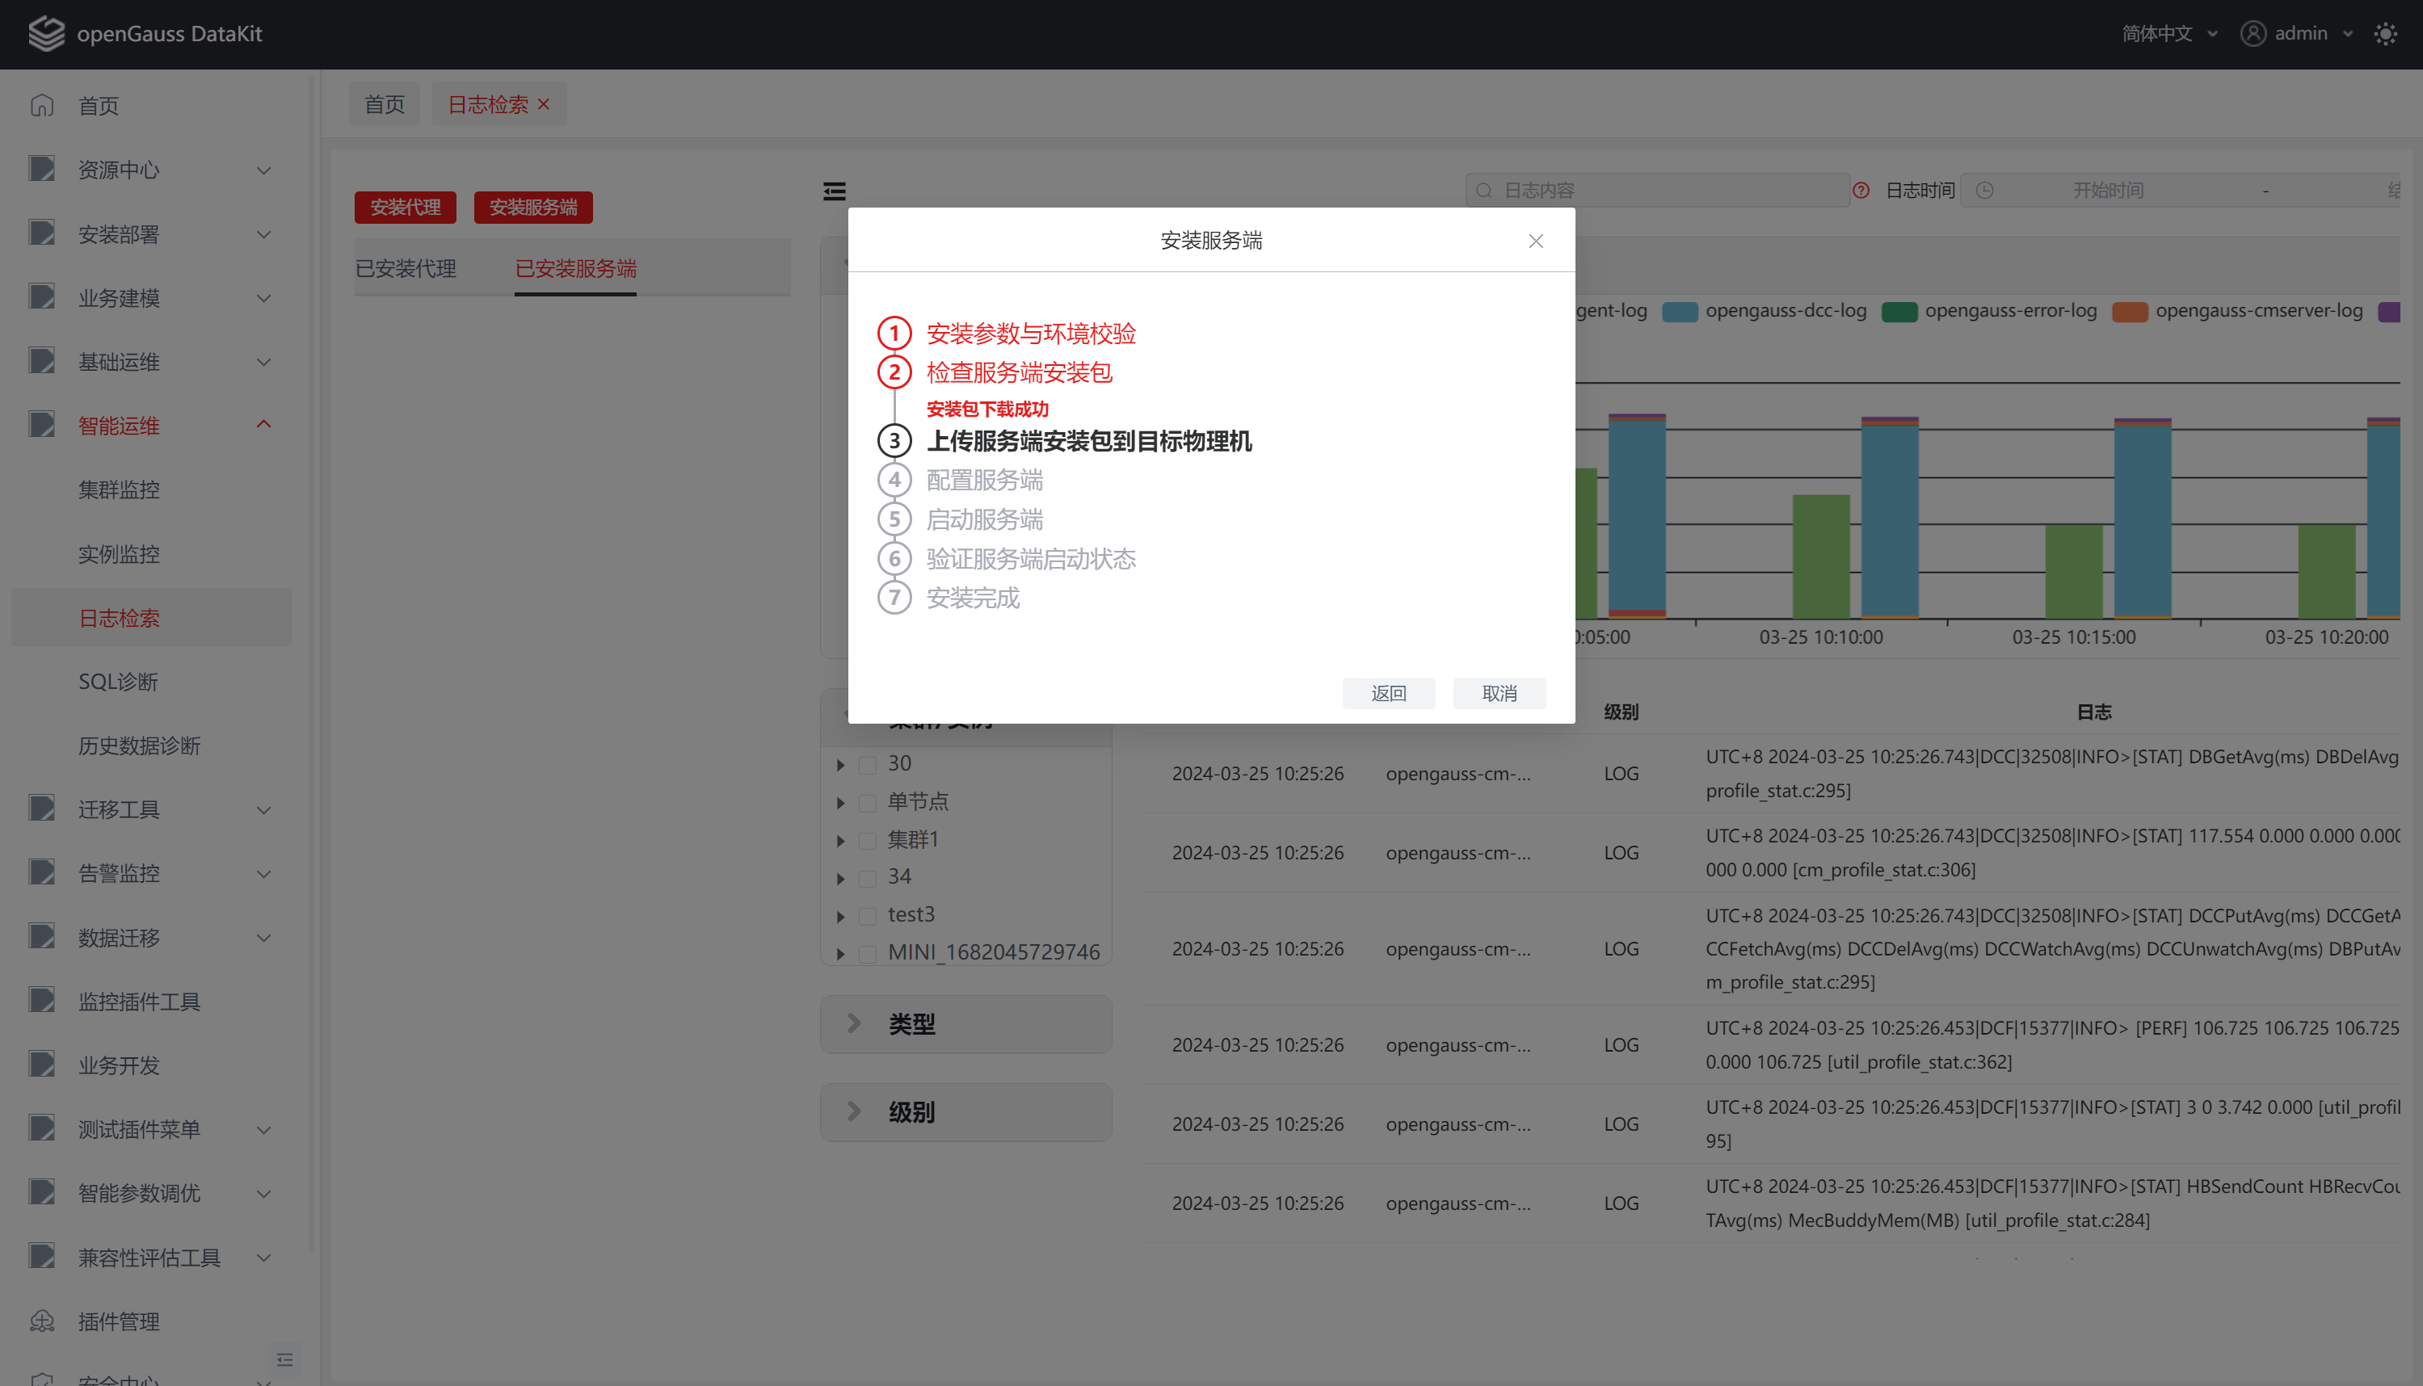Switch to the 已安装代理 tab
Viewport: 2423px width, 1386px height.
coord(406,270)
